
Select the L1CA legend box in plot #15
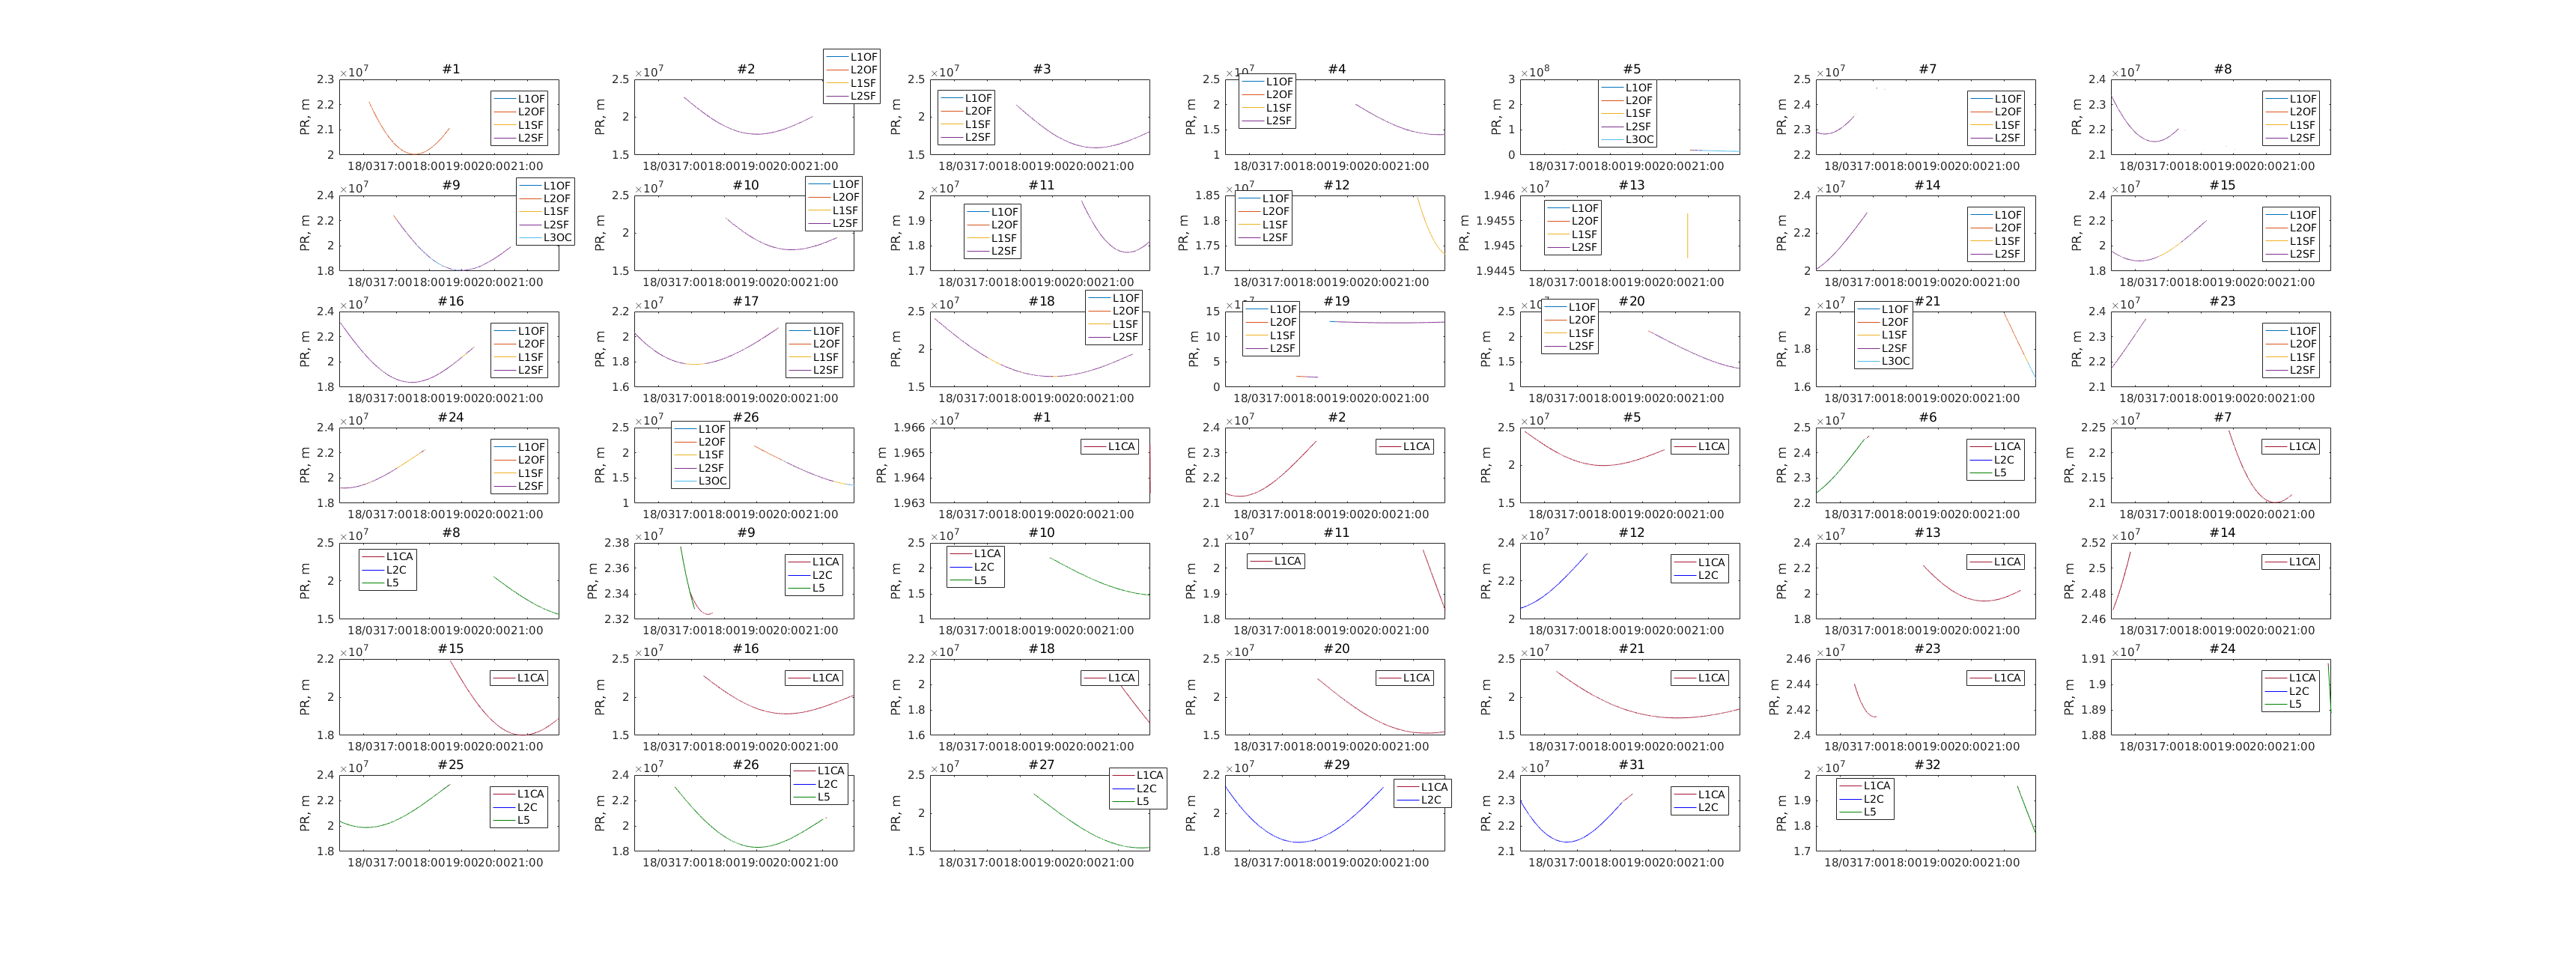(519, 678)
